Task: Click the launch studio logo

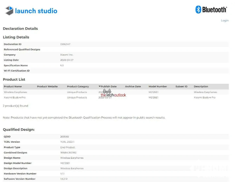Action: pyautogui.click(x=31, y=11)
